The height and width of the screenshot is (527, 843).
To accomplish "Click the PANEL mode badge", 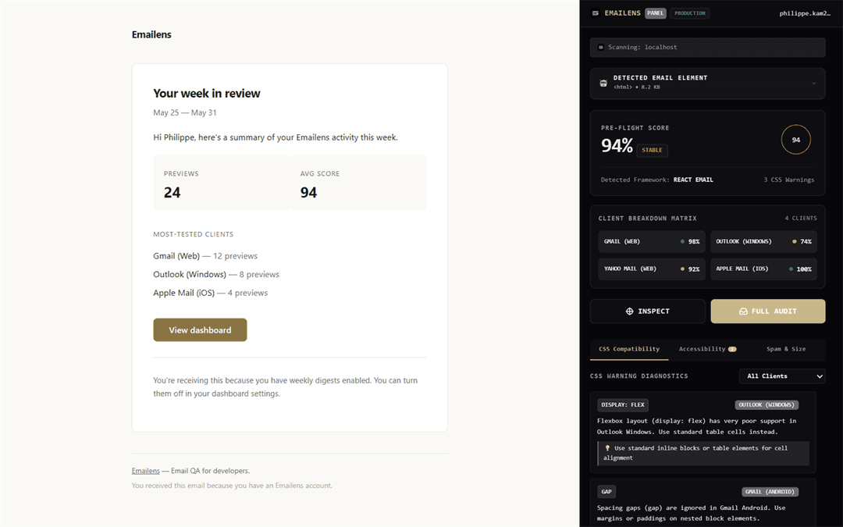I will coord(656,13).
